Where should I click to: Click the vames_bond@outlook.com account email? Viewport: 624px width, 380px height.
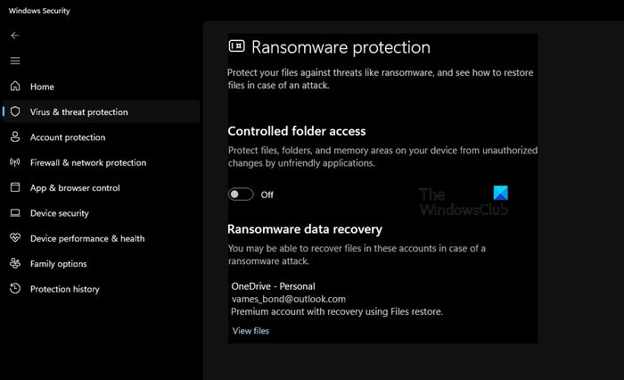(x=288, y=300)
